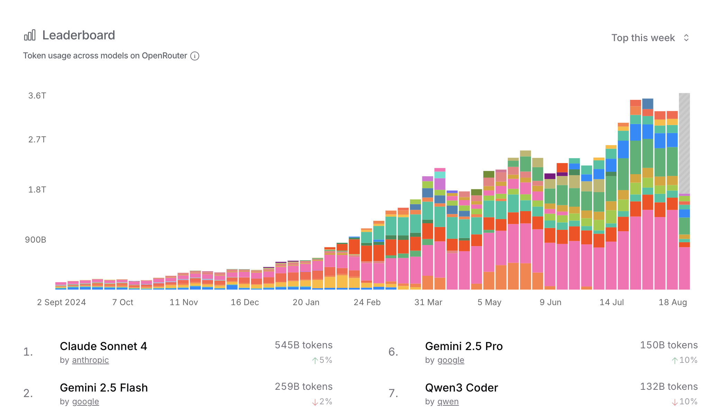This screenshot has width=705, height=414.
Task: Click the green up arrow next to 5%
Action: (315, 360)
